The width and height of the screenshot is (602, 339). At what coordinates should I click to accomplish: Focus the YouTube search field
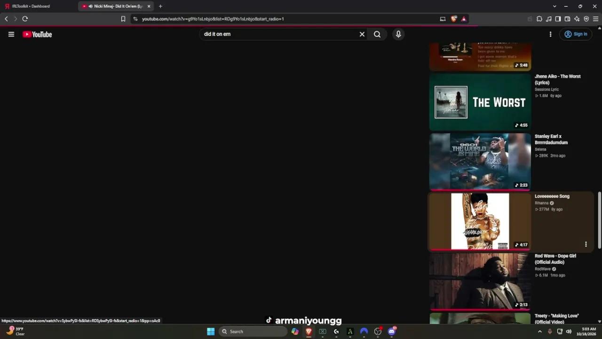click(279, 34)
